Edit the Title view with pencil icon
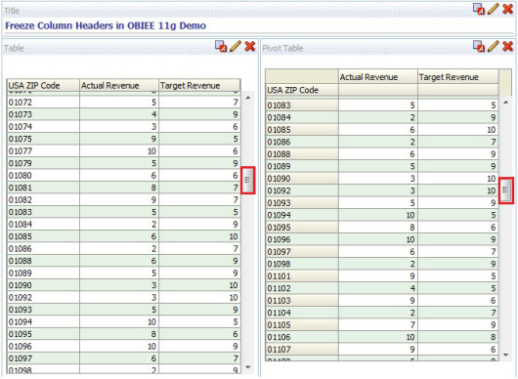Viewport: 518px width, 379px height. pyautogui.click(x=493, y=9)
